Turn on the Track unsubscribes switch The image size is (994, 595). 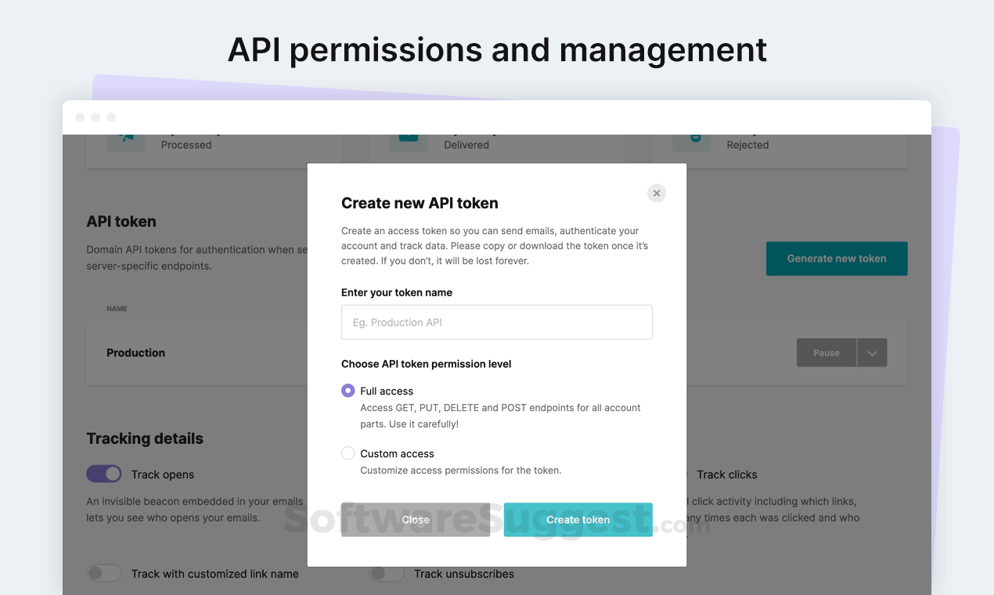coord(387,573)
